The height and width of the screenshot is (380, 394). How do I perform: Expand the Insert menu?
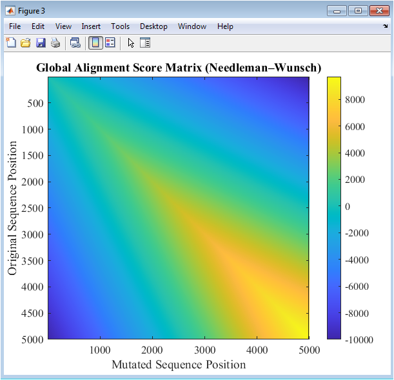tap(91, 26)
